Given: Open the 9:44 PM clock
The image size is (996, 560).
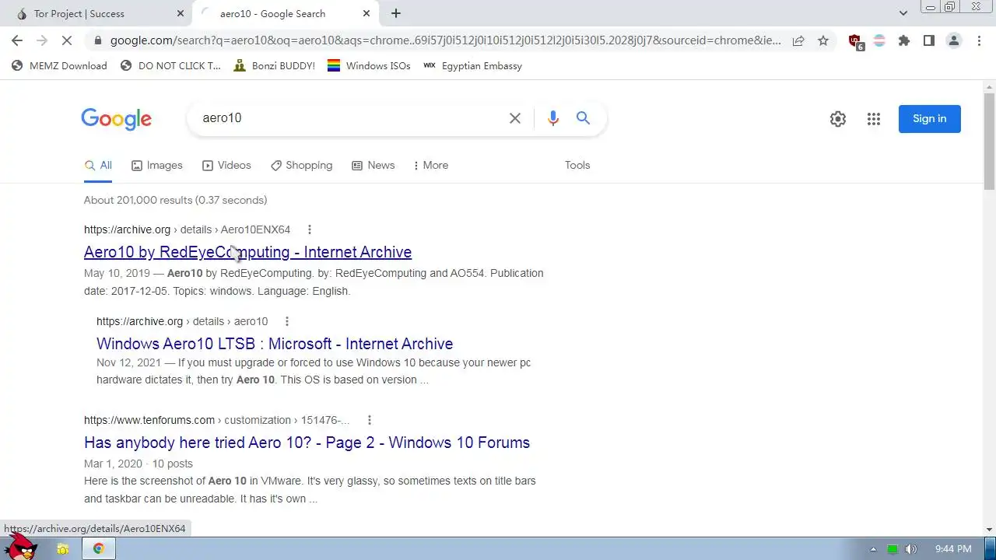Looking at the screenshot, I should coord(953,549).
